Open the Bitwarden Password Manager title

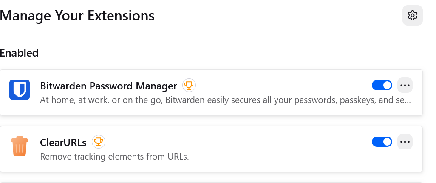click(108, 86)
